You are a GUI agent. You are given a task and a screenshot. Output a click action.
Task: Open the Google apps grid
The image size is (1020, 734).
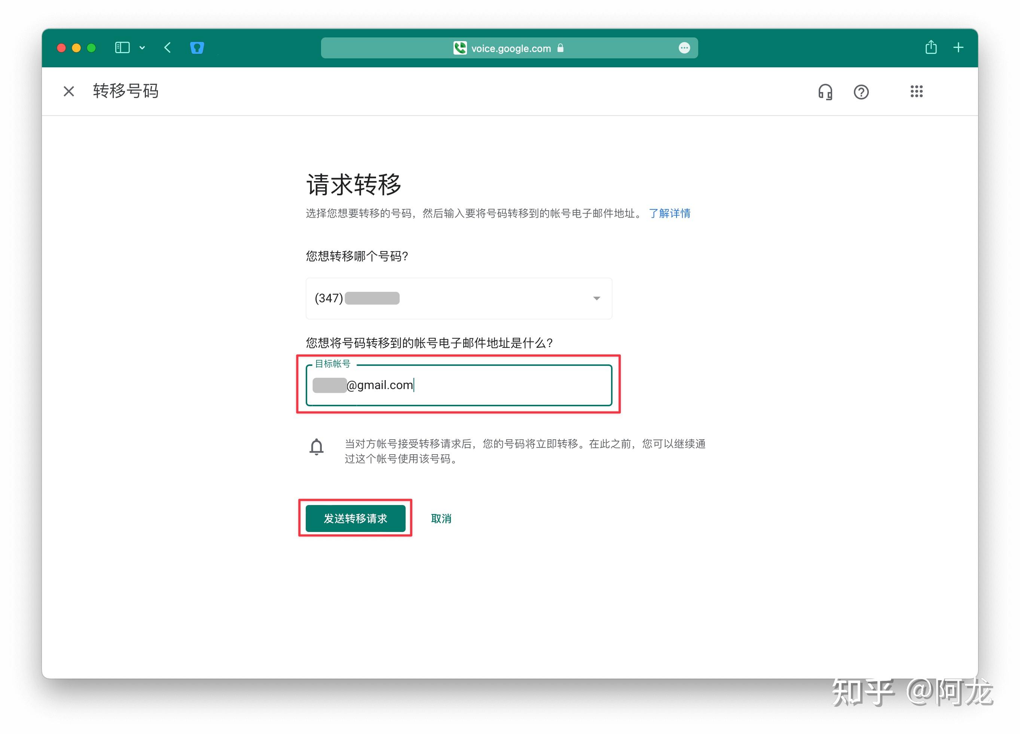point(916,92)
